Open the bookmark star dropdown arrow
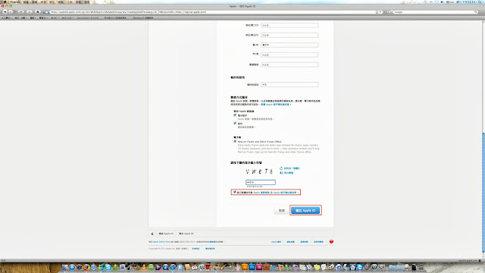 [380, 12]
